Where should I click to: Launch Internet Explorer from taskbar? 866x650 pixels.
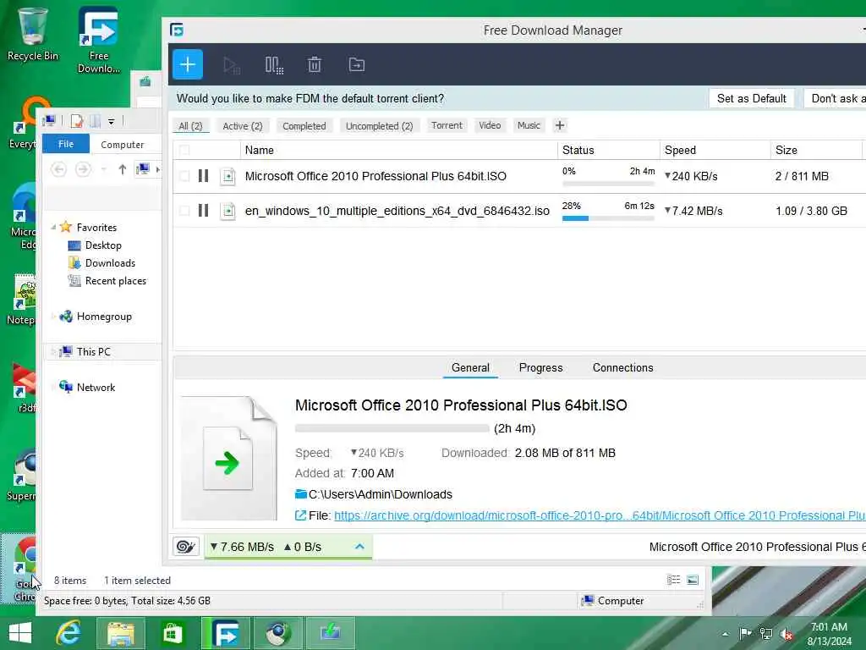click(69, 633)
